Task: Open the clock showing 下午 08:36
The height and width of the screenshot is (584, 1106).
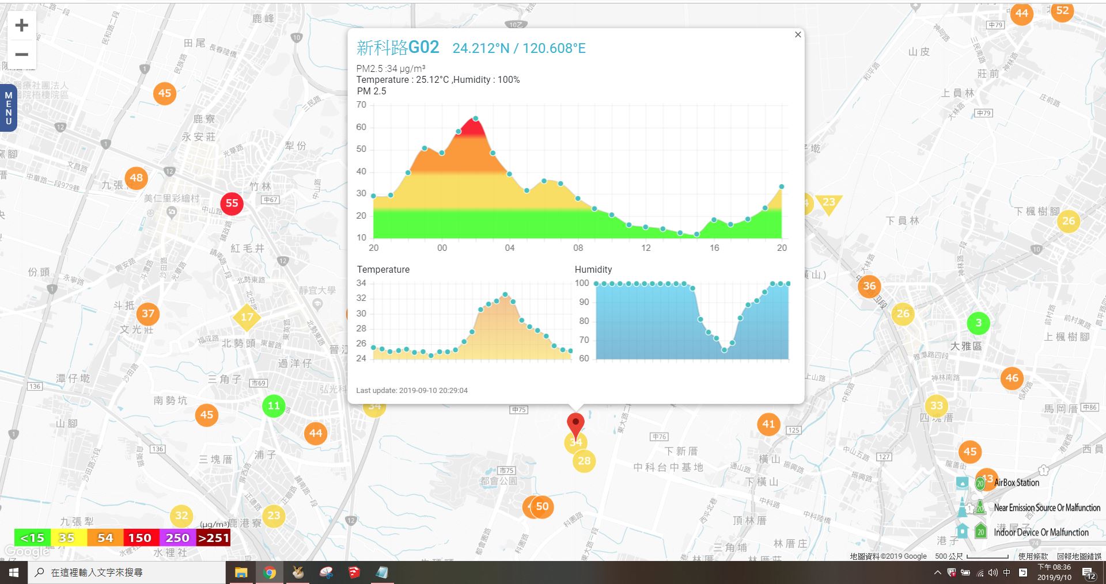Action: 1054,572
